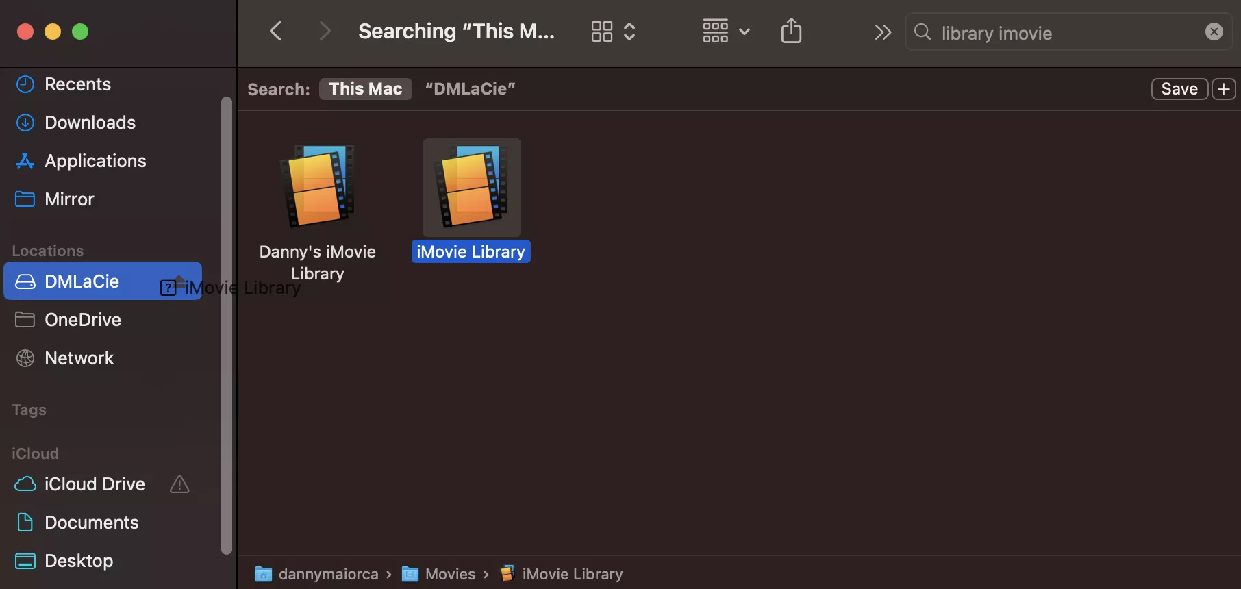
Task: Select Danny's iMovie Library thumbnail
Action: 317,186
